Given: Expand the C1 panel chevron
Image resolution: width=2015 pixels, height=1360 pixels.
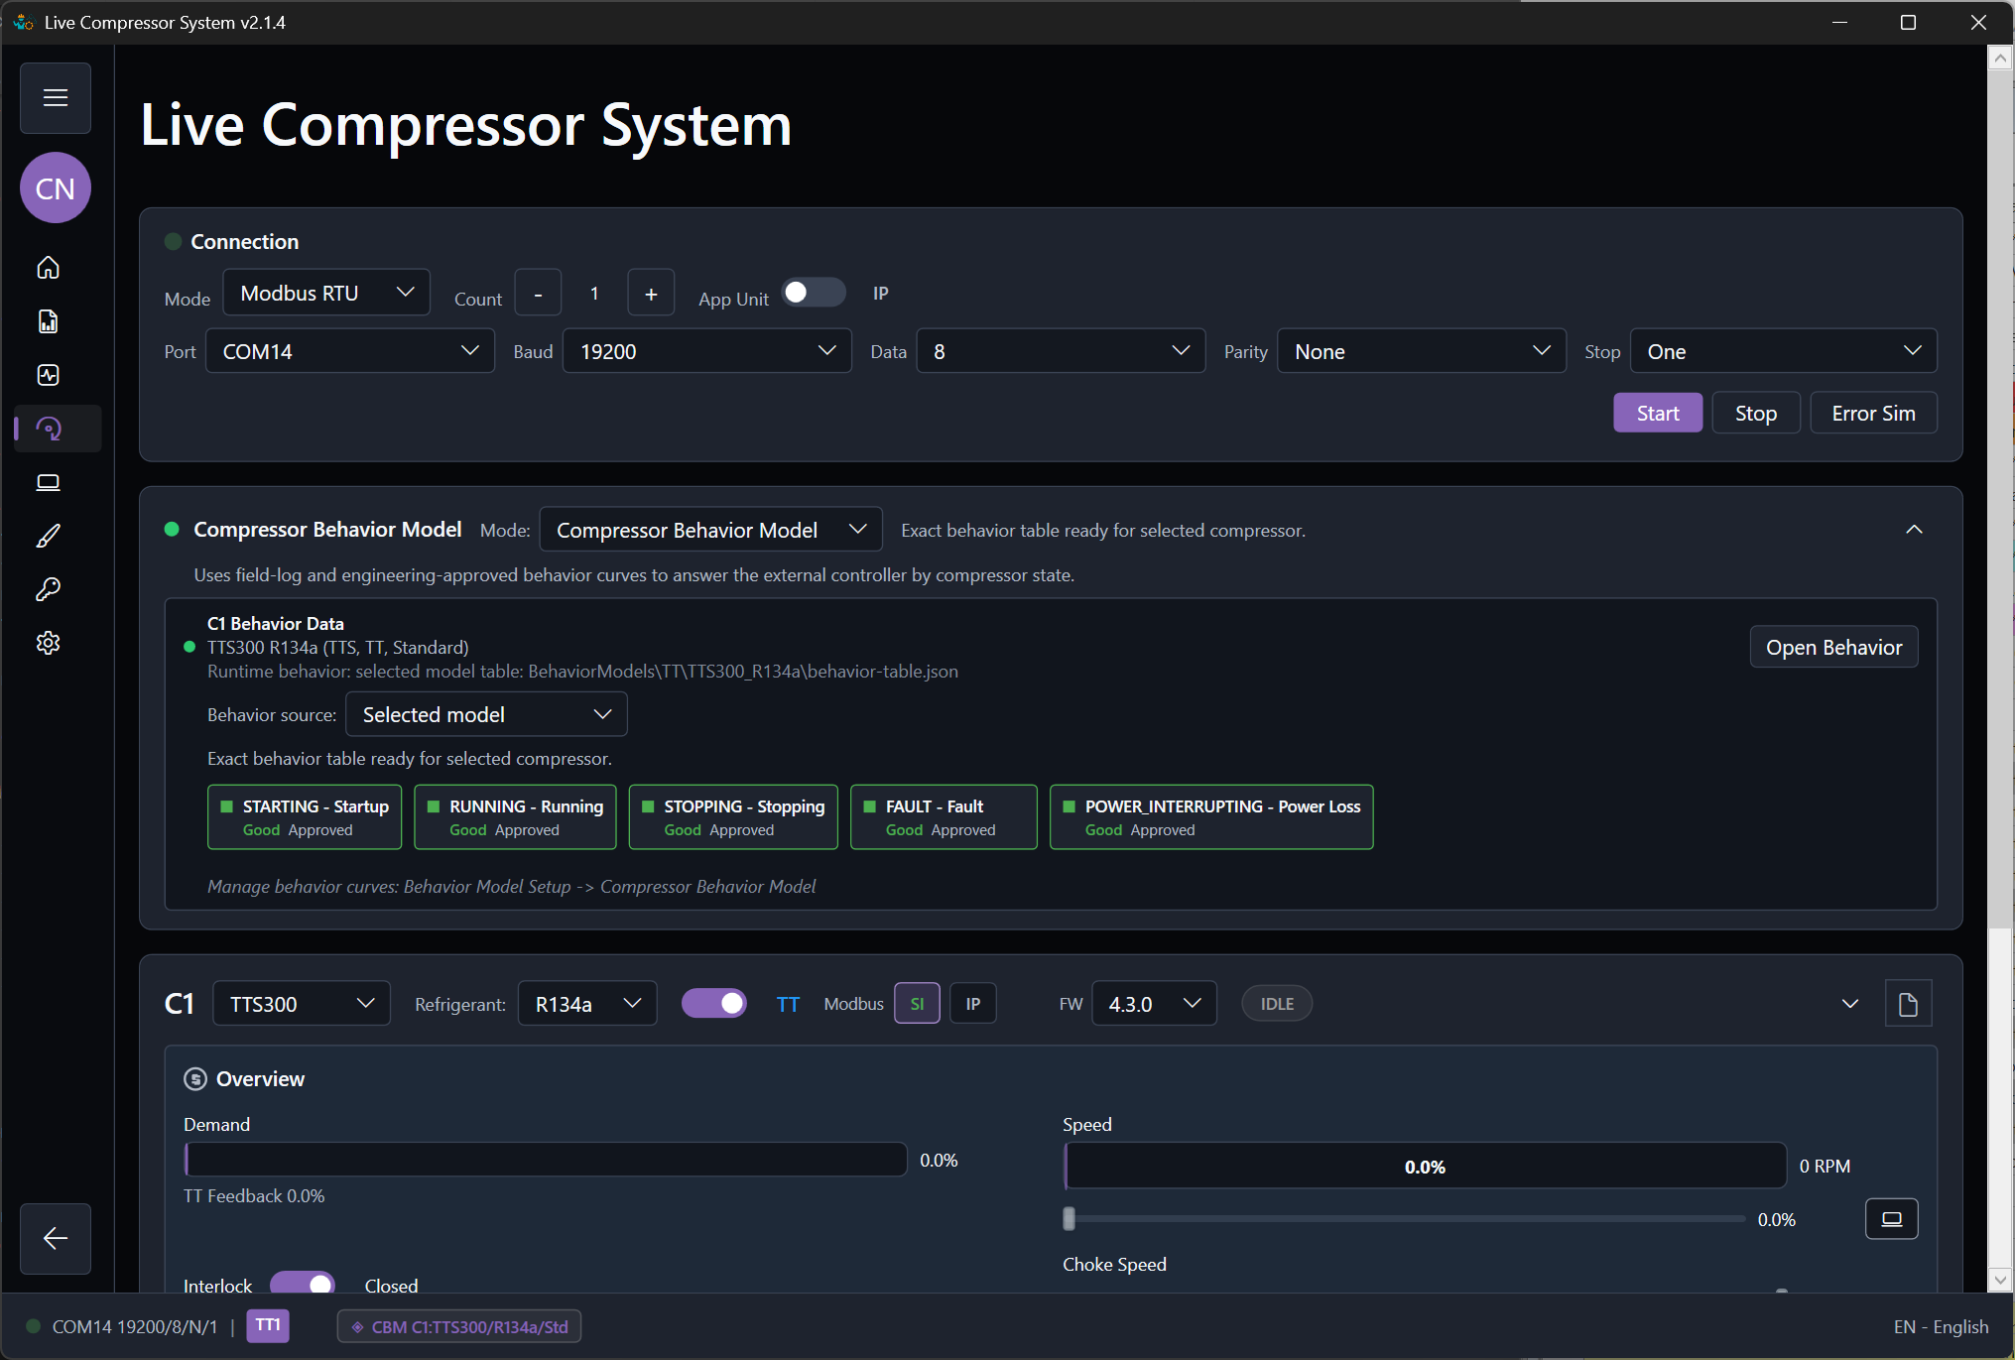Looking at the screenshot, I should click(1850, 1004).
